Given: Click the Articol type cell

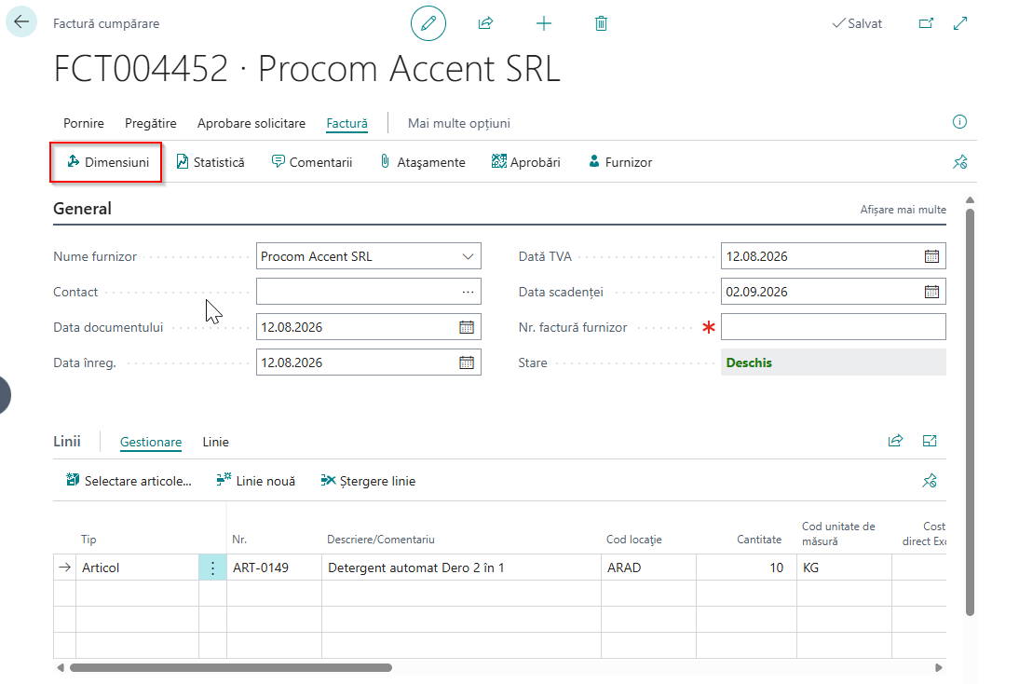Looking at the screenshot, I should click(x=137, y=568).
